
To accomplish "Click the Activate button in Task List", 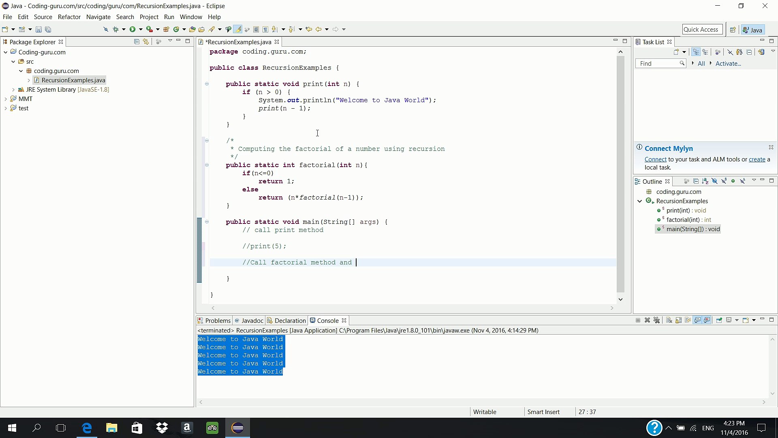I will 728,64.
